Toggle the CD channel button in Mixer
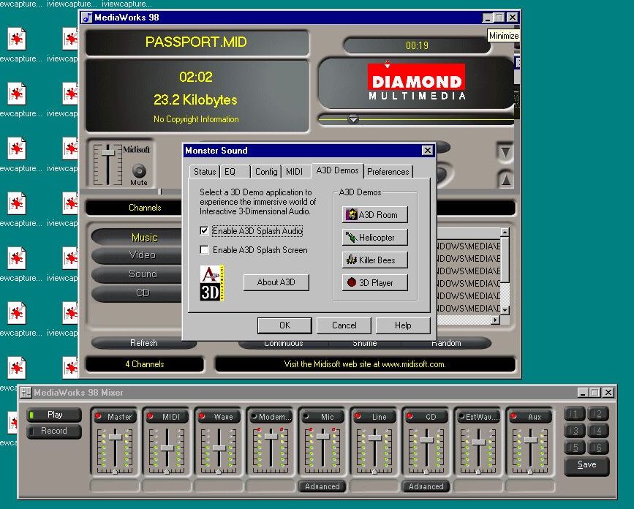Viewport: 634px width, 509px height. 426,416
